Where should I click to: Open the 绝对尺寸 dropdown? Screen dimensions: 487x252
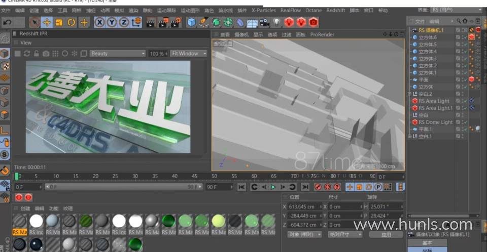click(x=345, y=234)
